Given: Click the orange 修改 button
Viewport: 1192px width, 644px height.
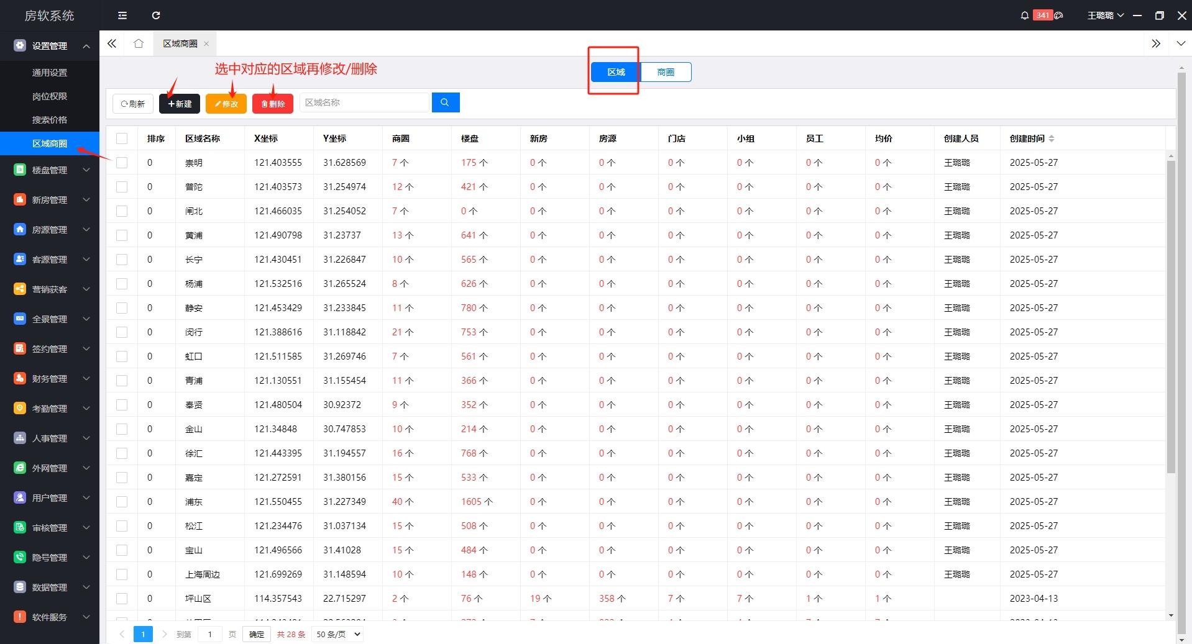Looking at the screenshot, I should [226, 104].
